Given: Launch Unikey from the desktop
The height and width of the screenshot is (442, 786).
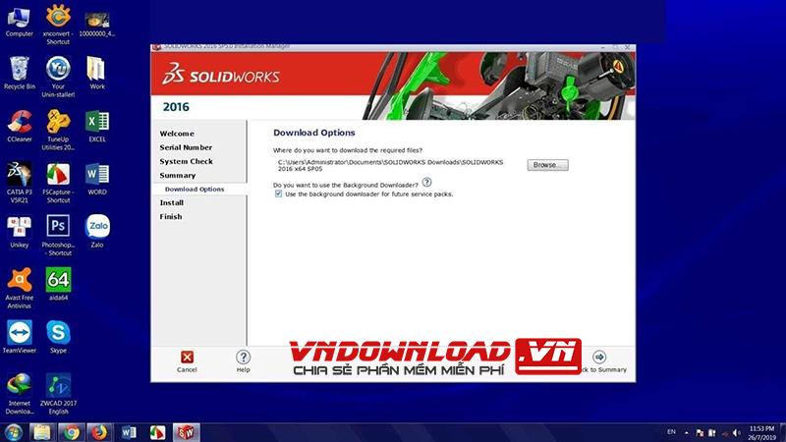Looking at the screenshot, I should (x=19, y=232).
